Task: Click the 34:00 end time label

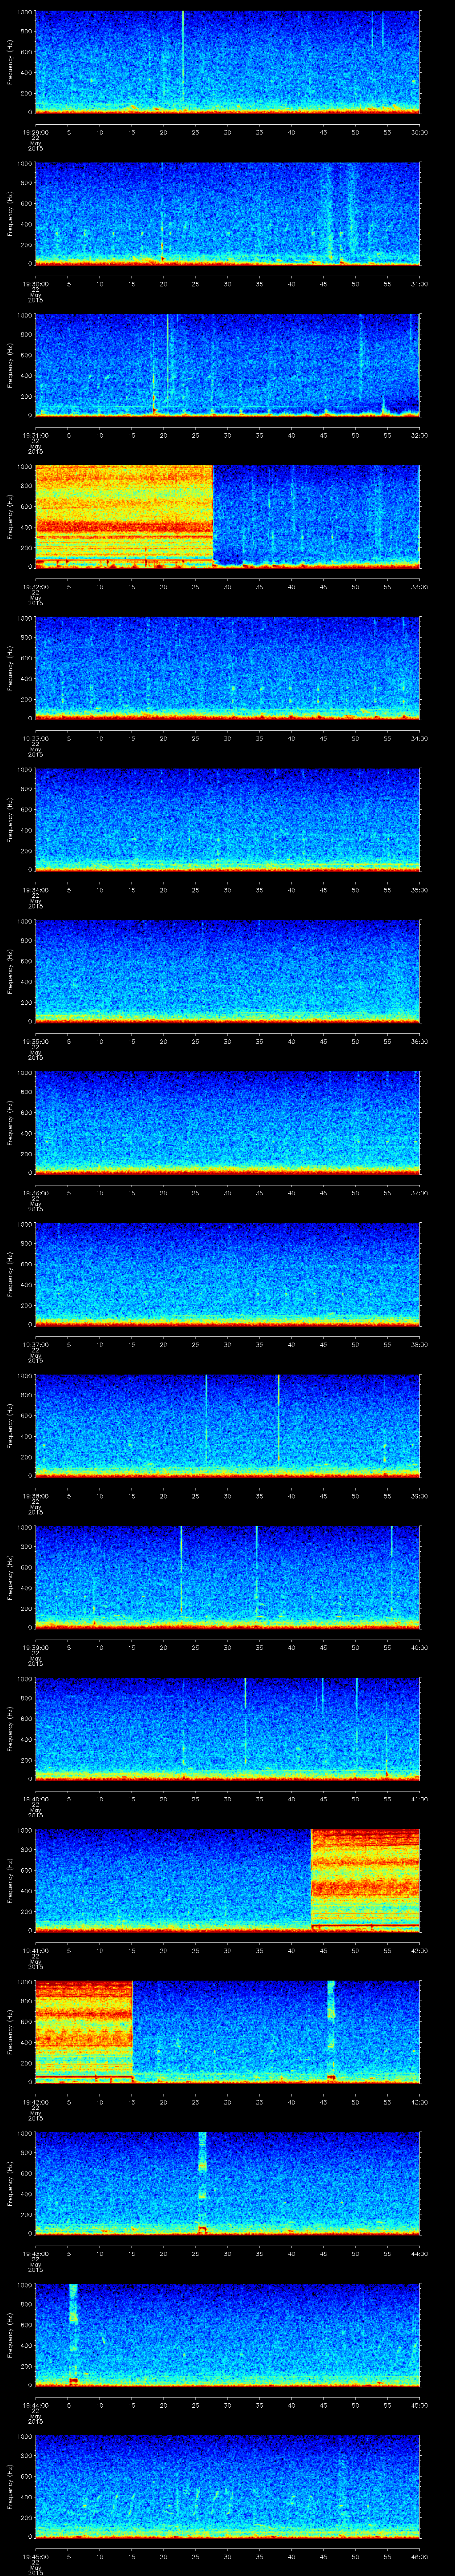Action: [420, 738]
